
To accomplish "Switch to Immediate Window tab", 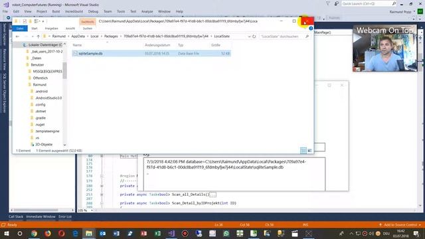I will point(41,216).
